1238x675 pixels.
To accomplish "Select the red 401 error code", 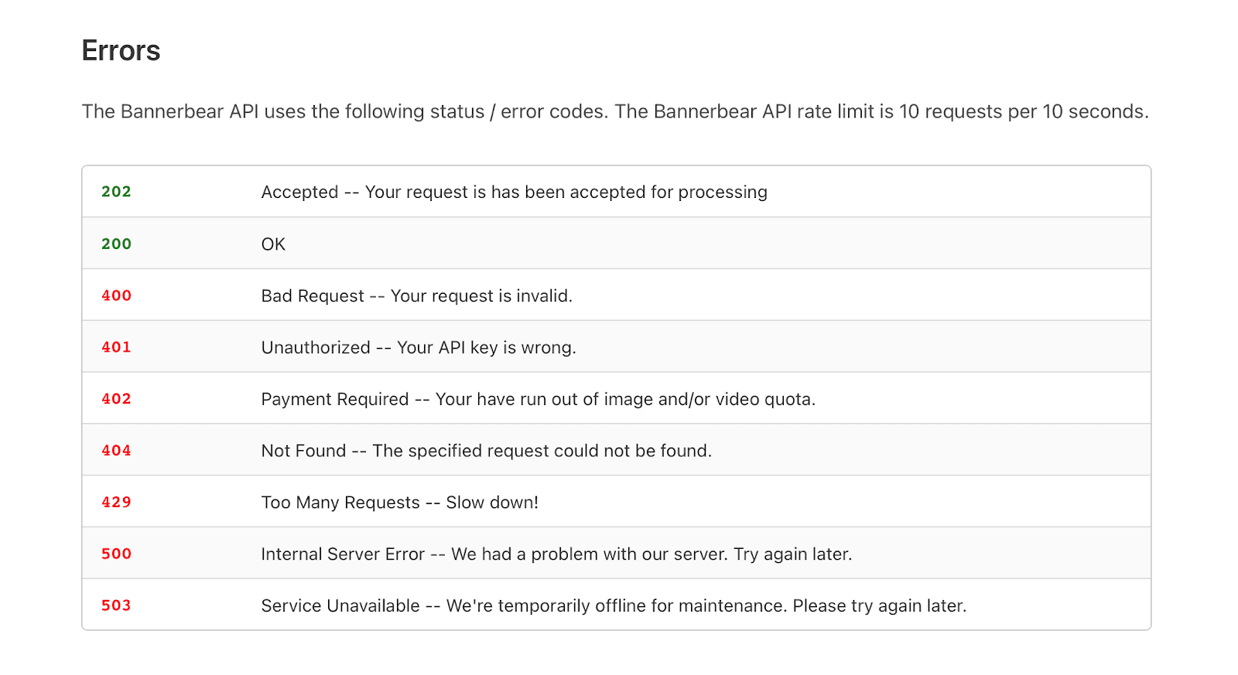I will (x=116, y=347).
